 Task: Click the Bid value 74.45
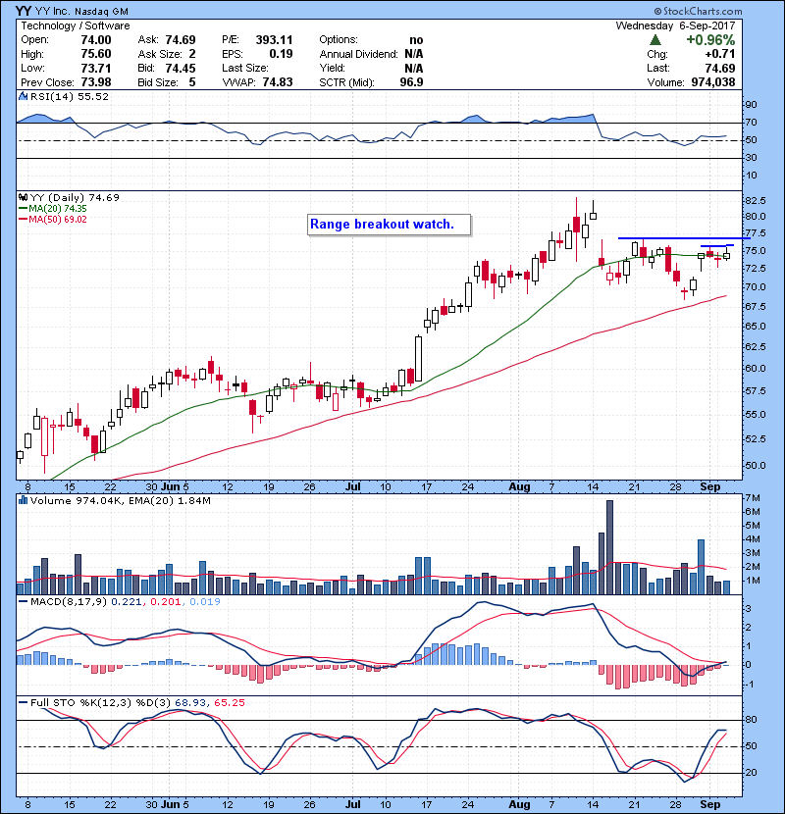[181, 68]
